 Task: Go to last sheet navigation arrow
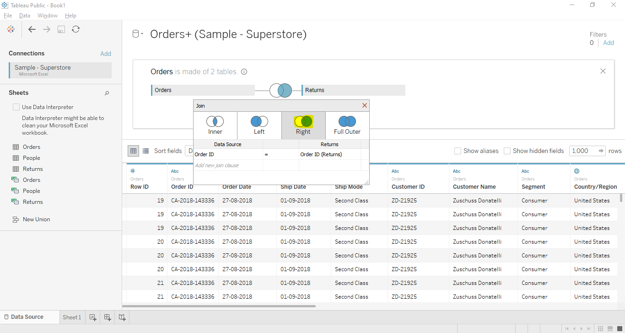pyautogui.click(x=588, y=328)
